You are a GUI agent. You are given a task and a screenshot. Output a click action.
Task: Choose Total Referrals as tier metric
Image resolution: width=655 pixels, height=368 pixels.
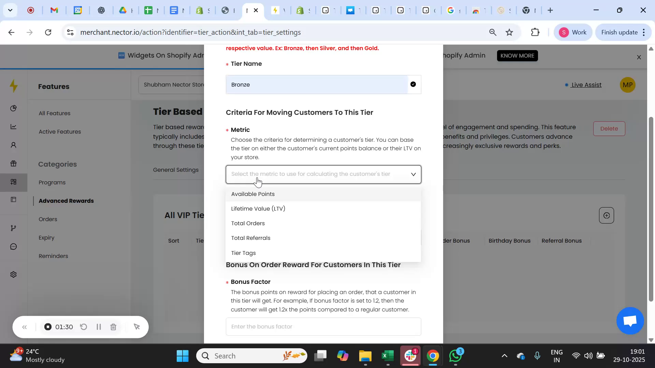tap(251, 238)
